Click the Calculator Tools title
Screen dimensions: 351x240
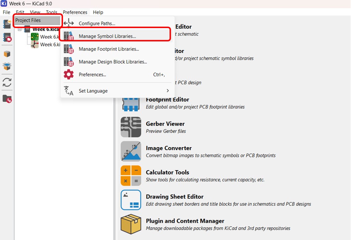point(167,172)
